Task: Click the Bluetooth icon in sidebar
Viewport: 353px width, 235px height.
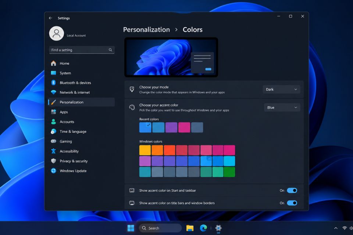Action: pos(53,83)
